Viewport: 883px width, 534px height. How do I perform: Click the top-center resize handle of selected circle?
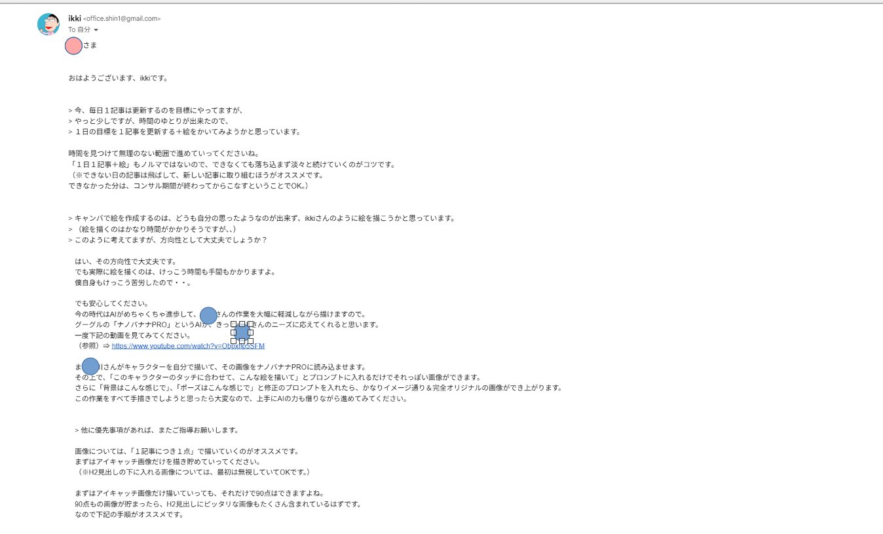[x=242, y=324]
